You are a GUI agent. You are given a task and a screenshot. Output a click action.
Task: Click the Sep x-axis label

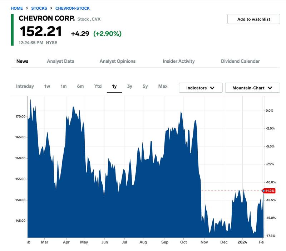tap(165, 242)
